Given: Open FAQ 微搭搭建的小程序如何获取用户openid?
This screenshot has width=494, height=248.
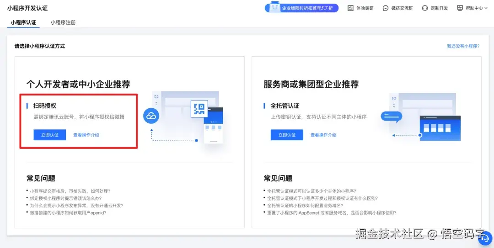Looking at the screenshot, I should click(68, 212).
